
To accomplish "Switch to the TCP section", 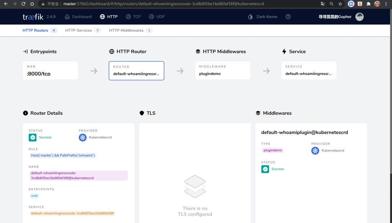I will [133, 17].
